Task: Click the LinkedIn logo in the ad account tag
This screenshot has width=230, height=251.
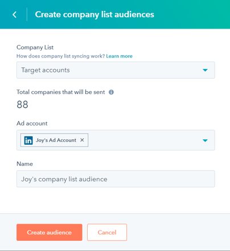Action: pyautogui.click(x=28, y=140)
